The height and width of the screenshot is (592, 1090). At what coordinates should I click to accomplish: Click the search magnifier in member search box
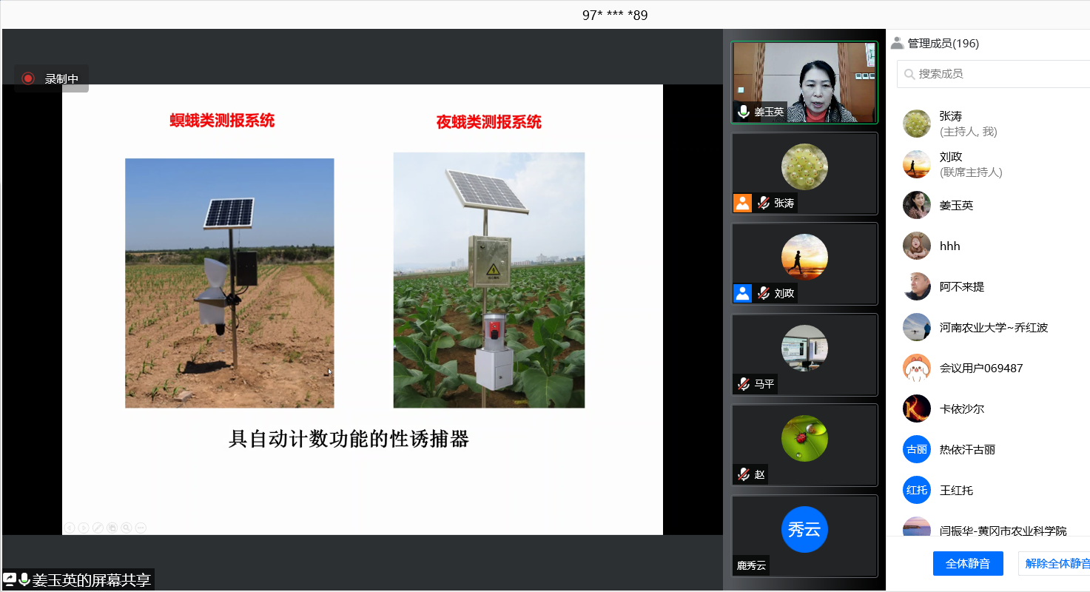click(x=909, y=74)
